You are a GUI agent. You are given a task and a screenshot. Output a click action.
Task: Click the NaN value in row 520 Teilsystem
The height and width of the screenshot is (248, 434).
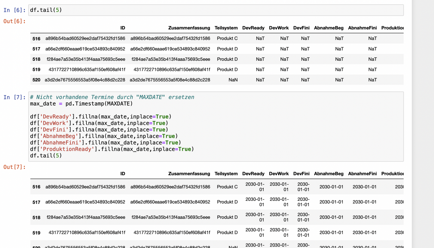coord(233,80)
